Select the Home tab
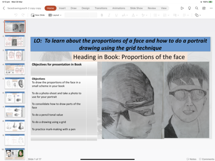 click(x=50, y=8)
